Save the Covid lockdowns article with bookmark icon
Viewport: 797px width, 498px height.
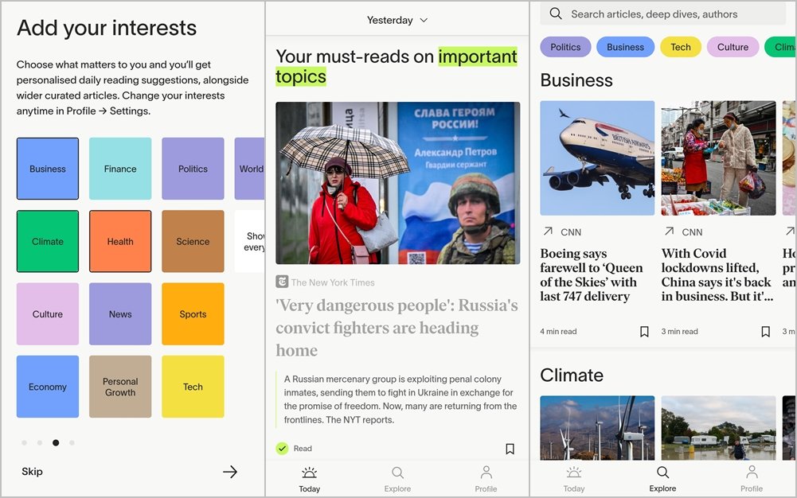click(765, 332)
